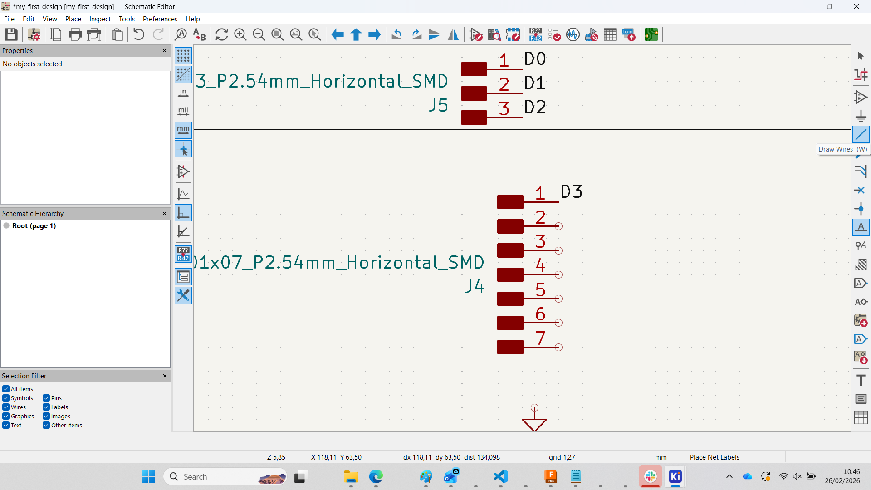Toggle the Pins filter checkbox
Image resolution: width=871 pixels, height=490 pixels.
click(46, 398)
